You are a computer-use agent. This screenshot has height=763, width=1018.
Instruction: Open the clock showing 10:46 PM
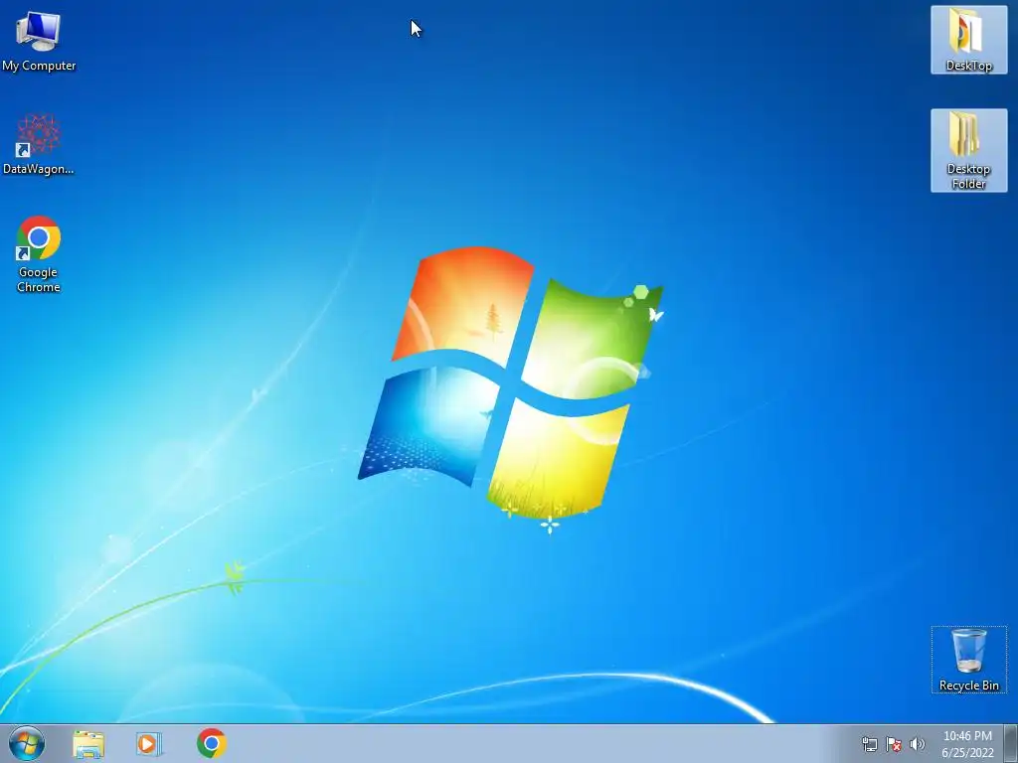(x=967, y=744)
